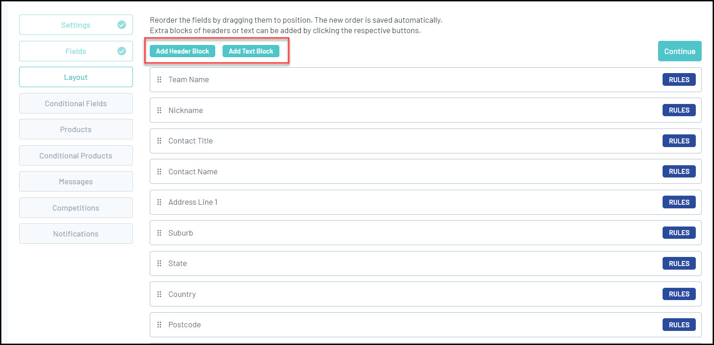Click the Add Header Block button
This screenshot has height=345, width=714.
click(182, 51)
